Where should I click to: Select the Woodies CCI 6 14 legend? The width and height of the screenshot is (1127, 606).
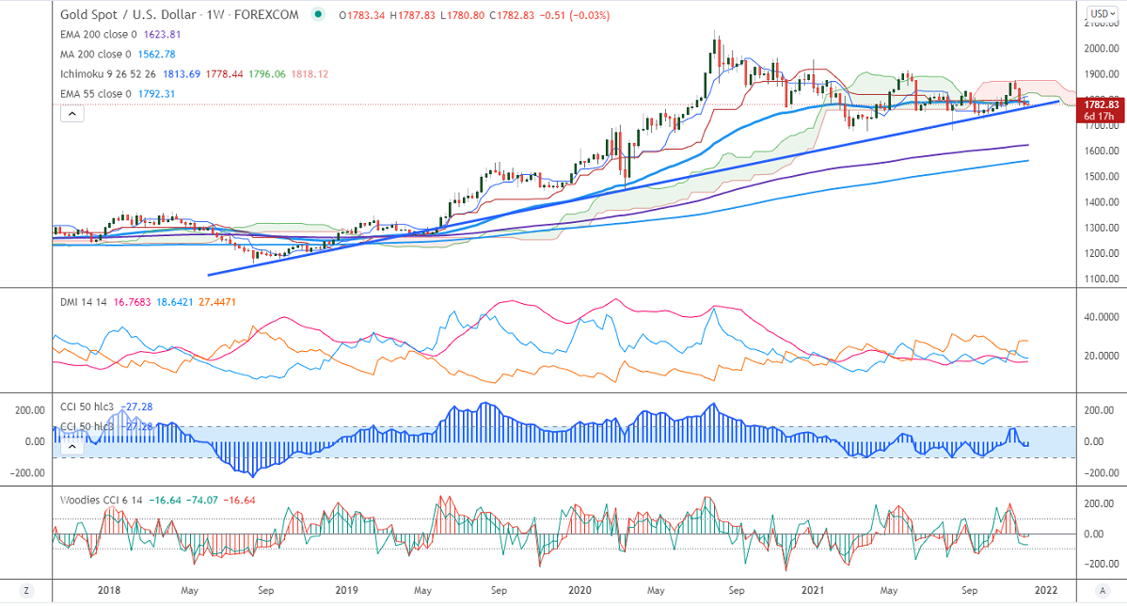click(102, 501)
